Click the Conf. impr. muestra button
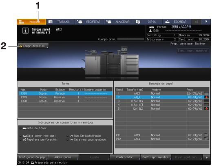 coord(156,157)
